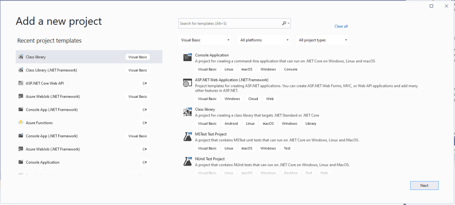Click the Azure Functions lightning icon
Viewport: 455px width, 205px height.
coord(21,123)
